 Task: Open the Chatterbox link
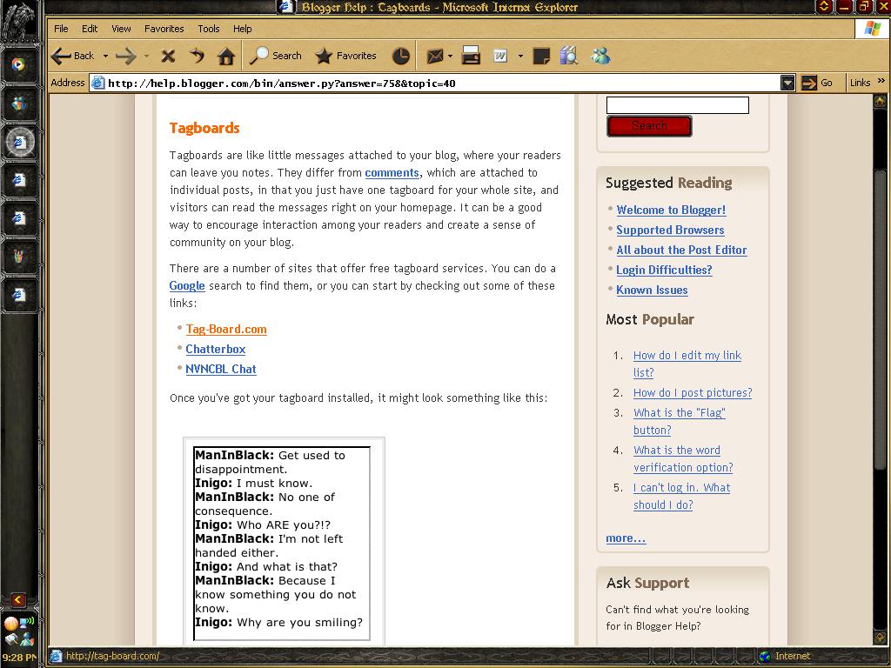pos(216,349)
